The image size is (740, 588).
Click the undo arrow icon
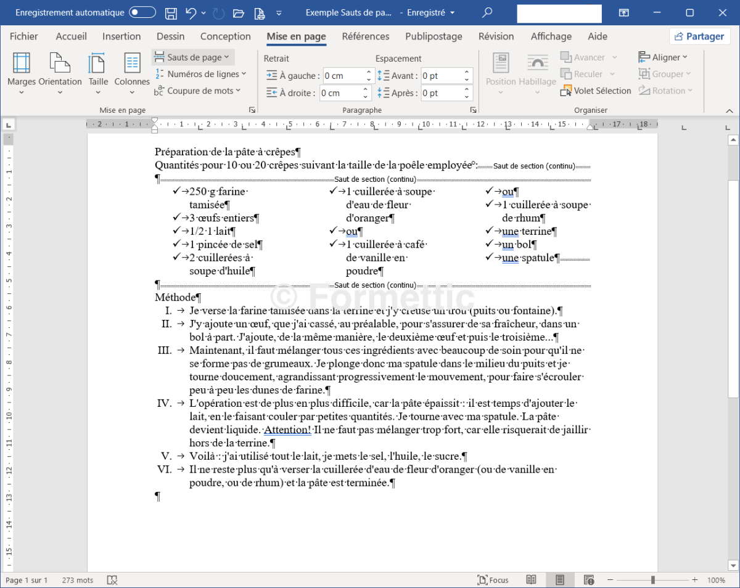(191, 12)
